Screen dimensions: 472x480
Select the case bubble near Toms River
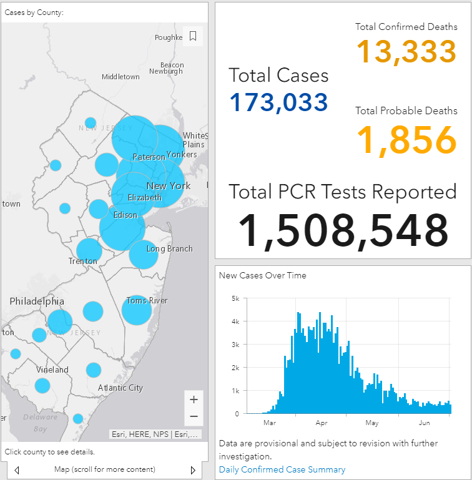pos(137,310)
